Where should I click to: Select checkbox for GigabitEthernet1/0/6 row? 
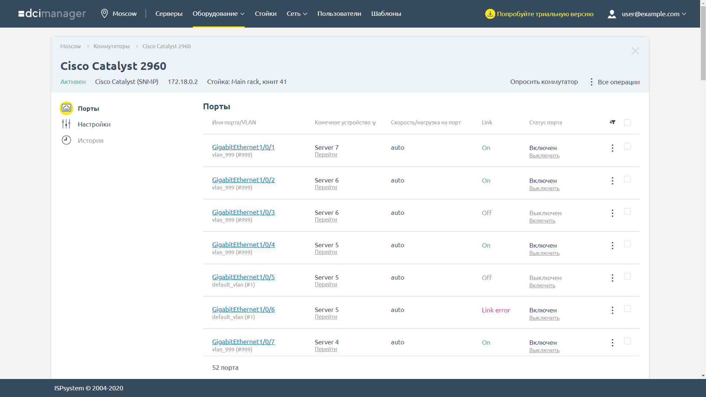pyautogui.click(x=627, y=309)
